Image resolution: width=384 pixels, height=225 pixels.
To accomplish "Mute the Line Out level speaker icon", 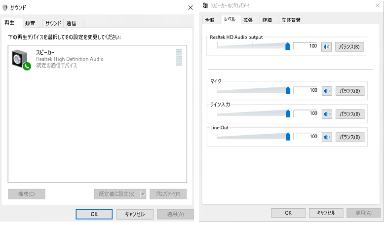I will [x=327, y=137].
